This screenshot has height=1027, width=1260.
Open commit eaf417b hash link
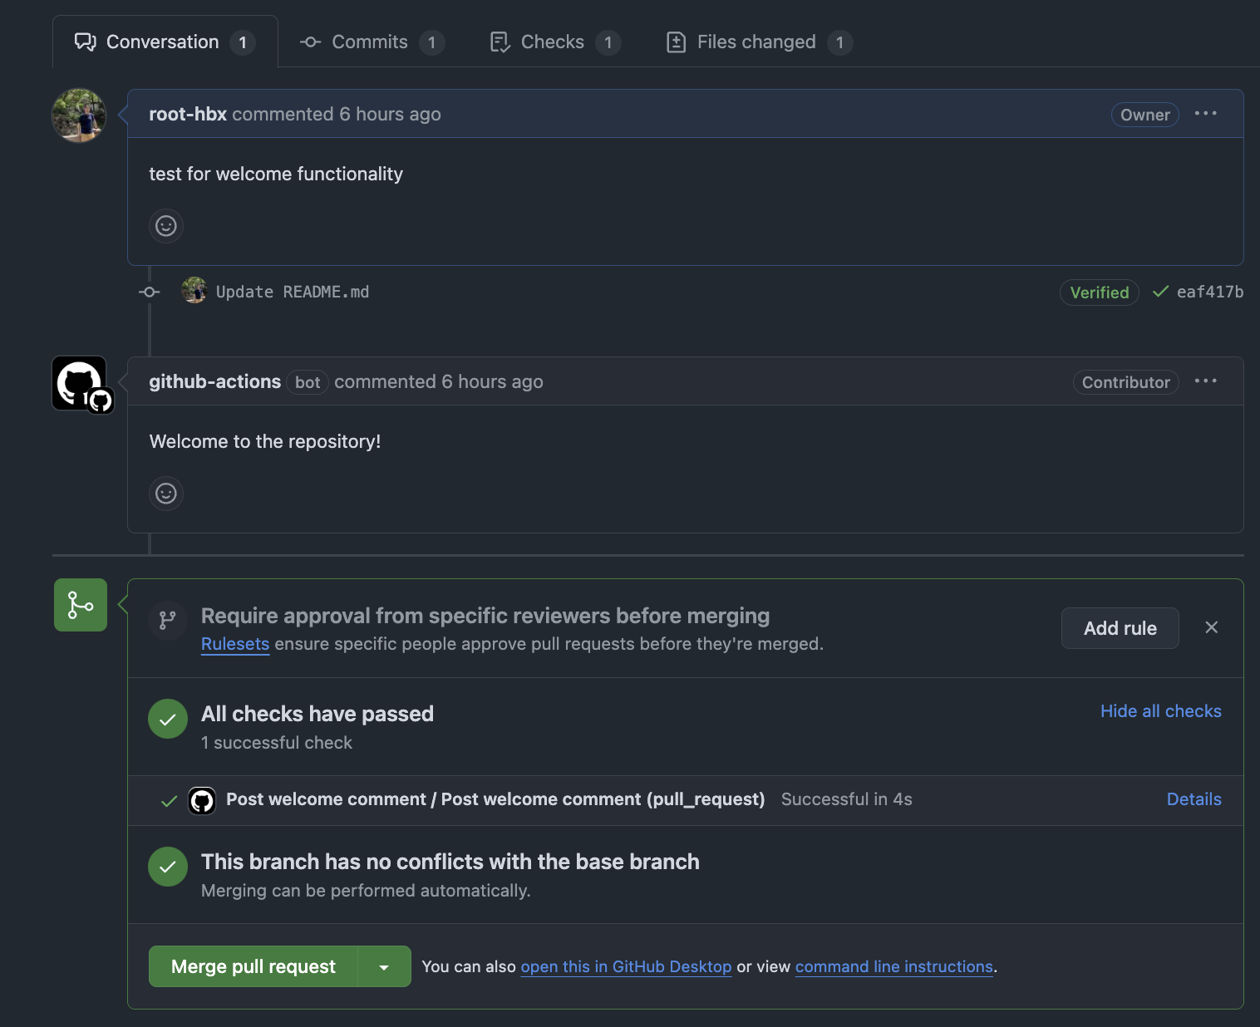coord(1209,292)
